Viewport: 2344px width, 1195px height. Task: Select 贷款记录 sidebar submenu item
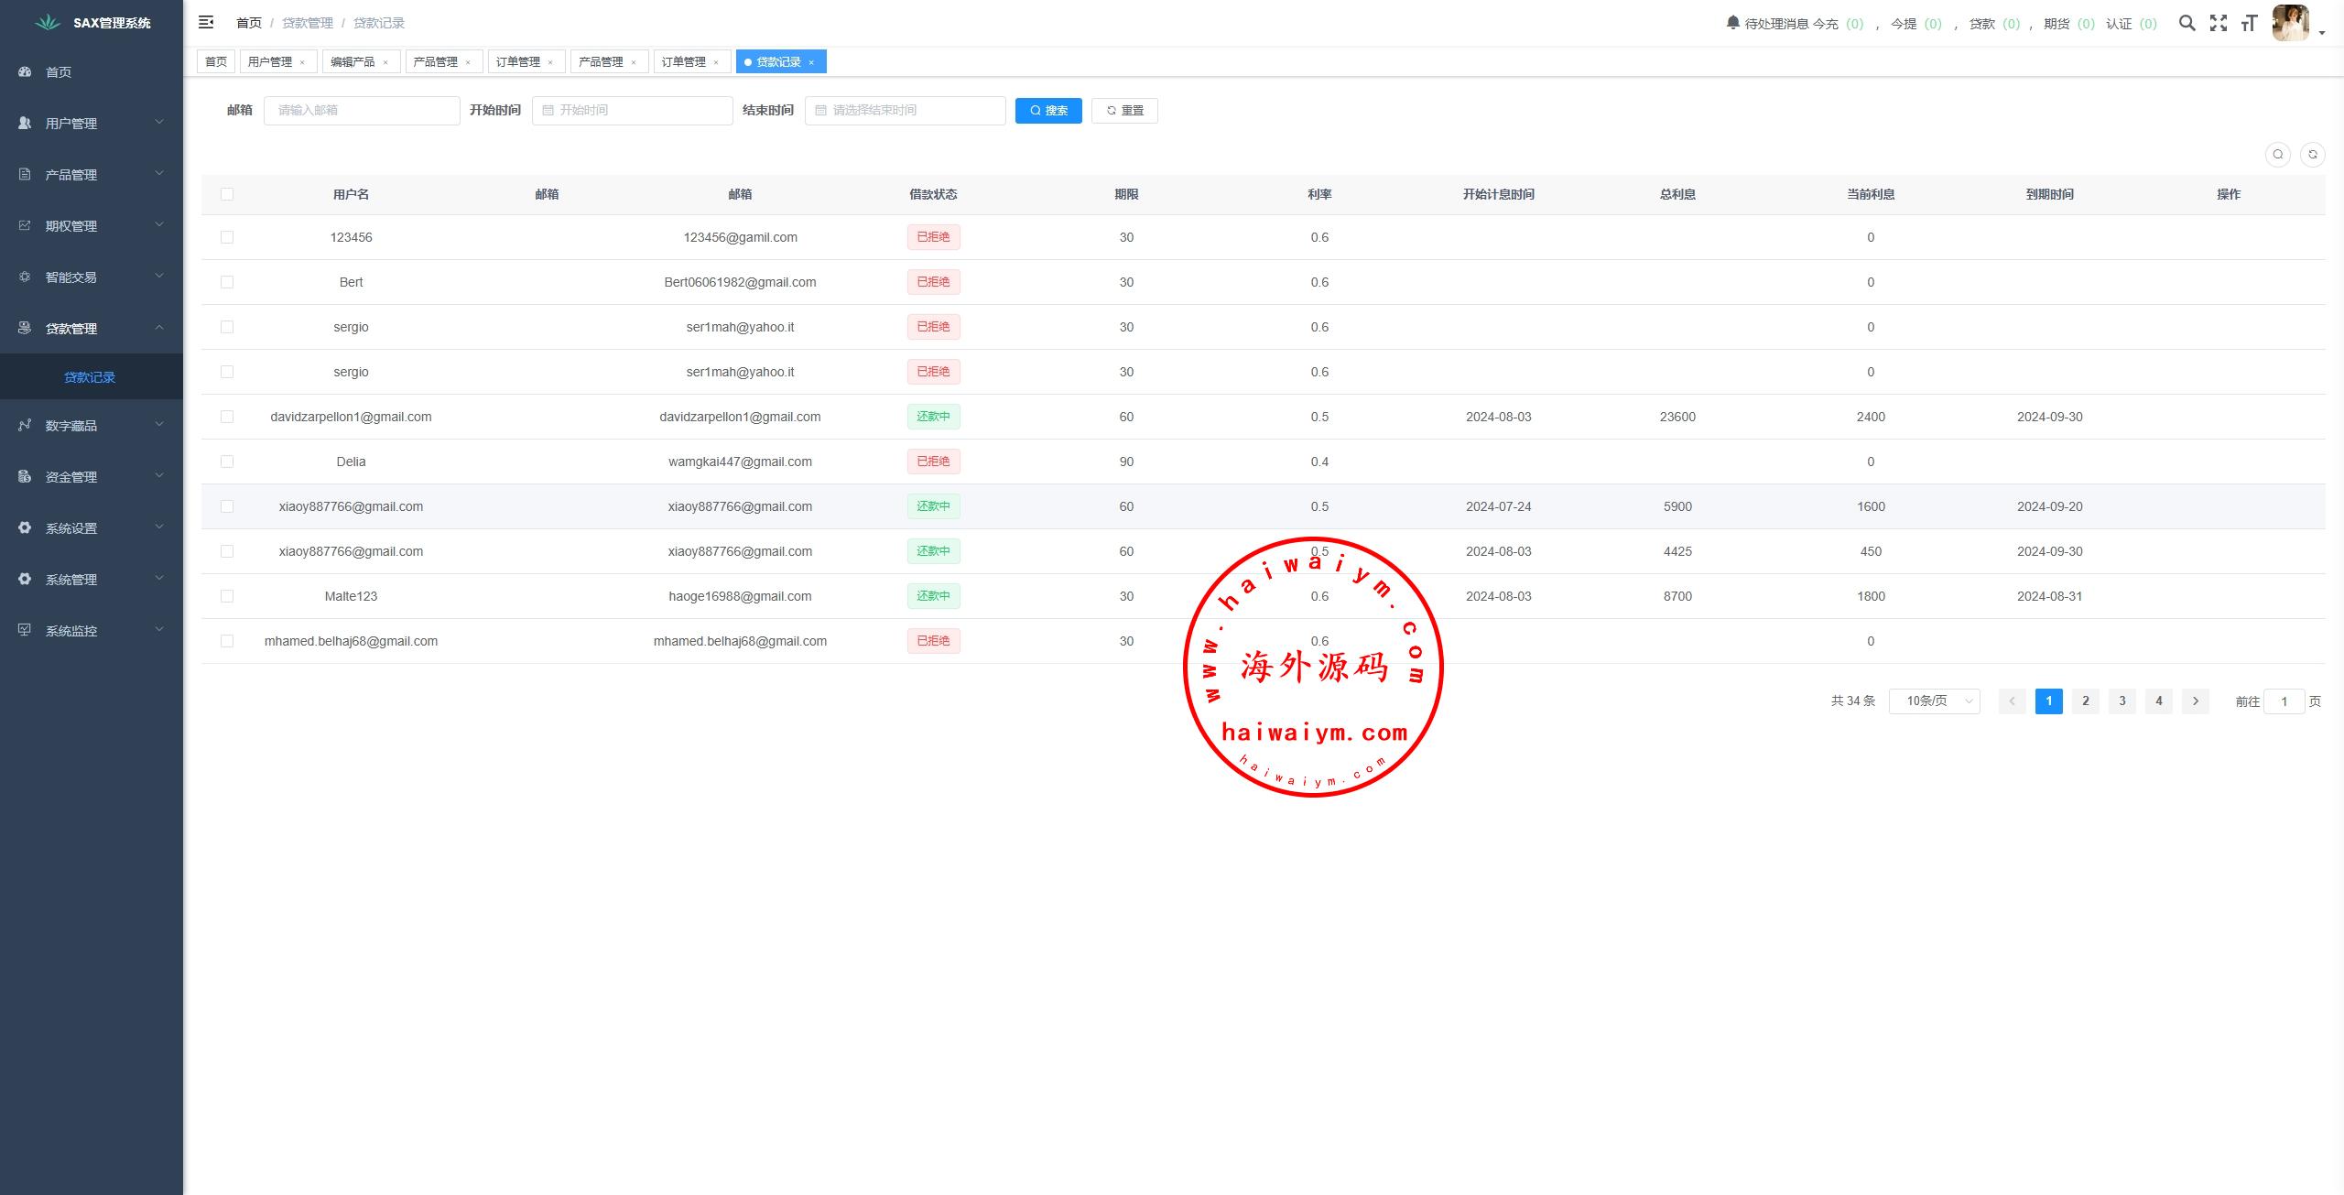90,377
